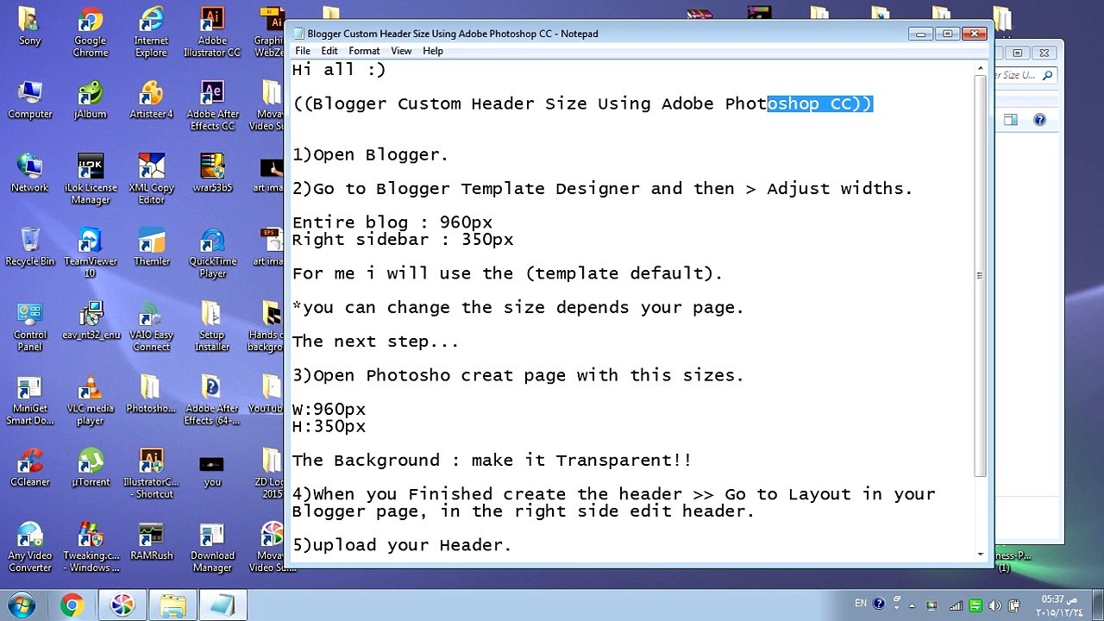Screen dimensions: 1104x621
Task: Select the Adobe After Effects 64-bit help icon
Action: pos(212,402)
